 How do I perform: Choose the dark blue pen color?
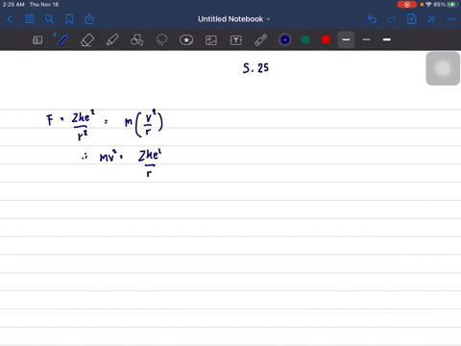coord(285,39)
